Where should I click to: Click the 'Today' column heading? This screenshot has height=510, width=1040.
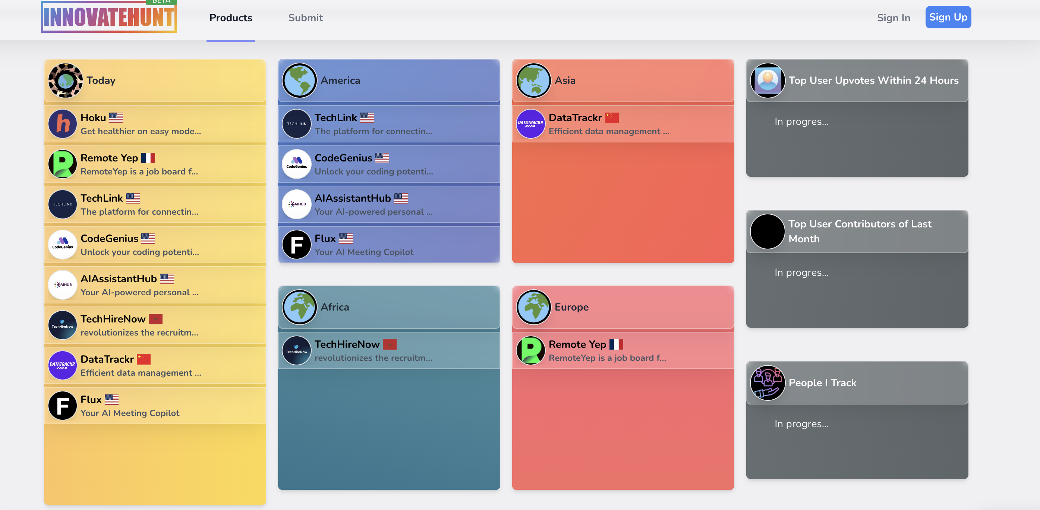coord(101,81)
